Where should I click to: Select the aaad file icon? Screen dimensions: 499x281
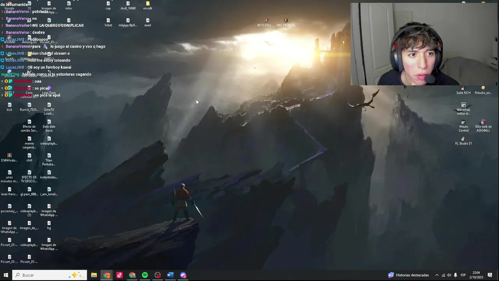(147, 23)
